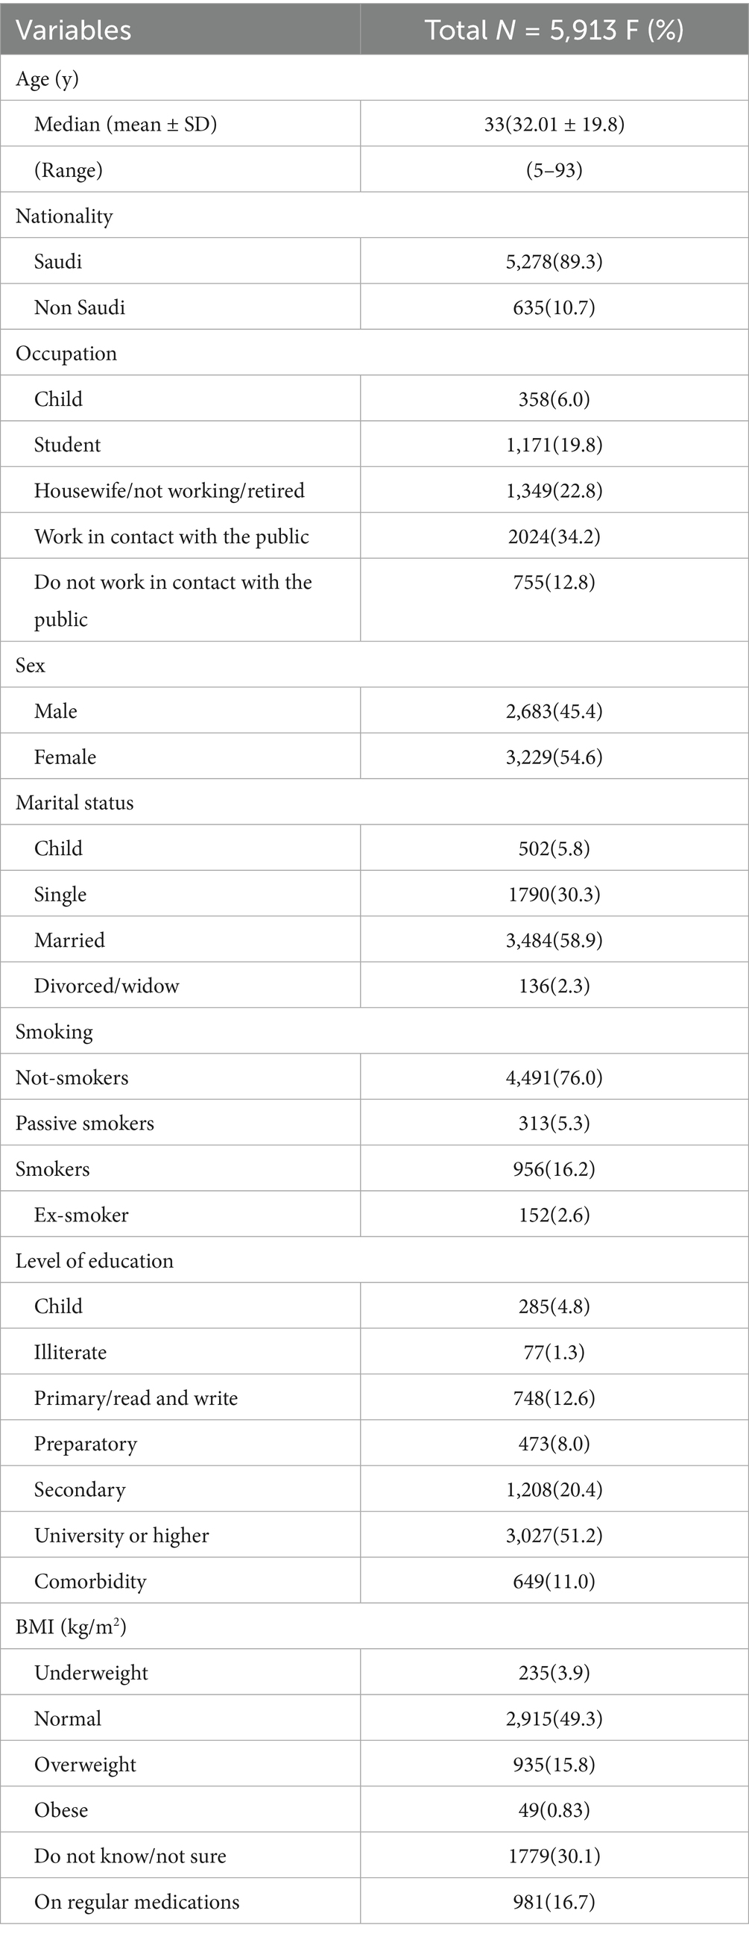
Task: Click the Housewife/not working/retired label
Action: click(169, 491)
